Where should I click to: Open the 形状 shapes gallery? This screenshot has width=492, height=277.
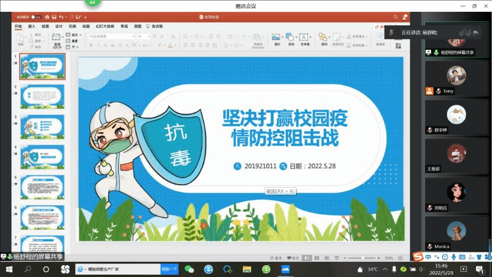[291, 40]
